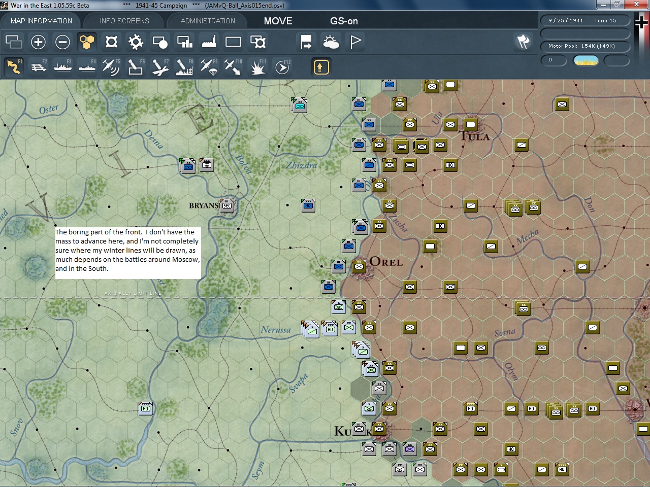Click the wheat-field weather indicator pill
650x487 pixels.
pyautogui.click(x=586, y=60)
